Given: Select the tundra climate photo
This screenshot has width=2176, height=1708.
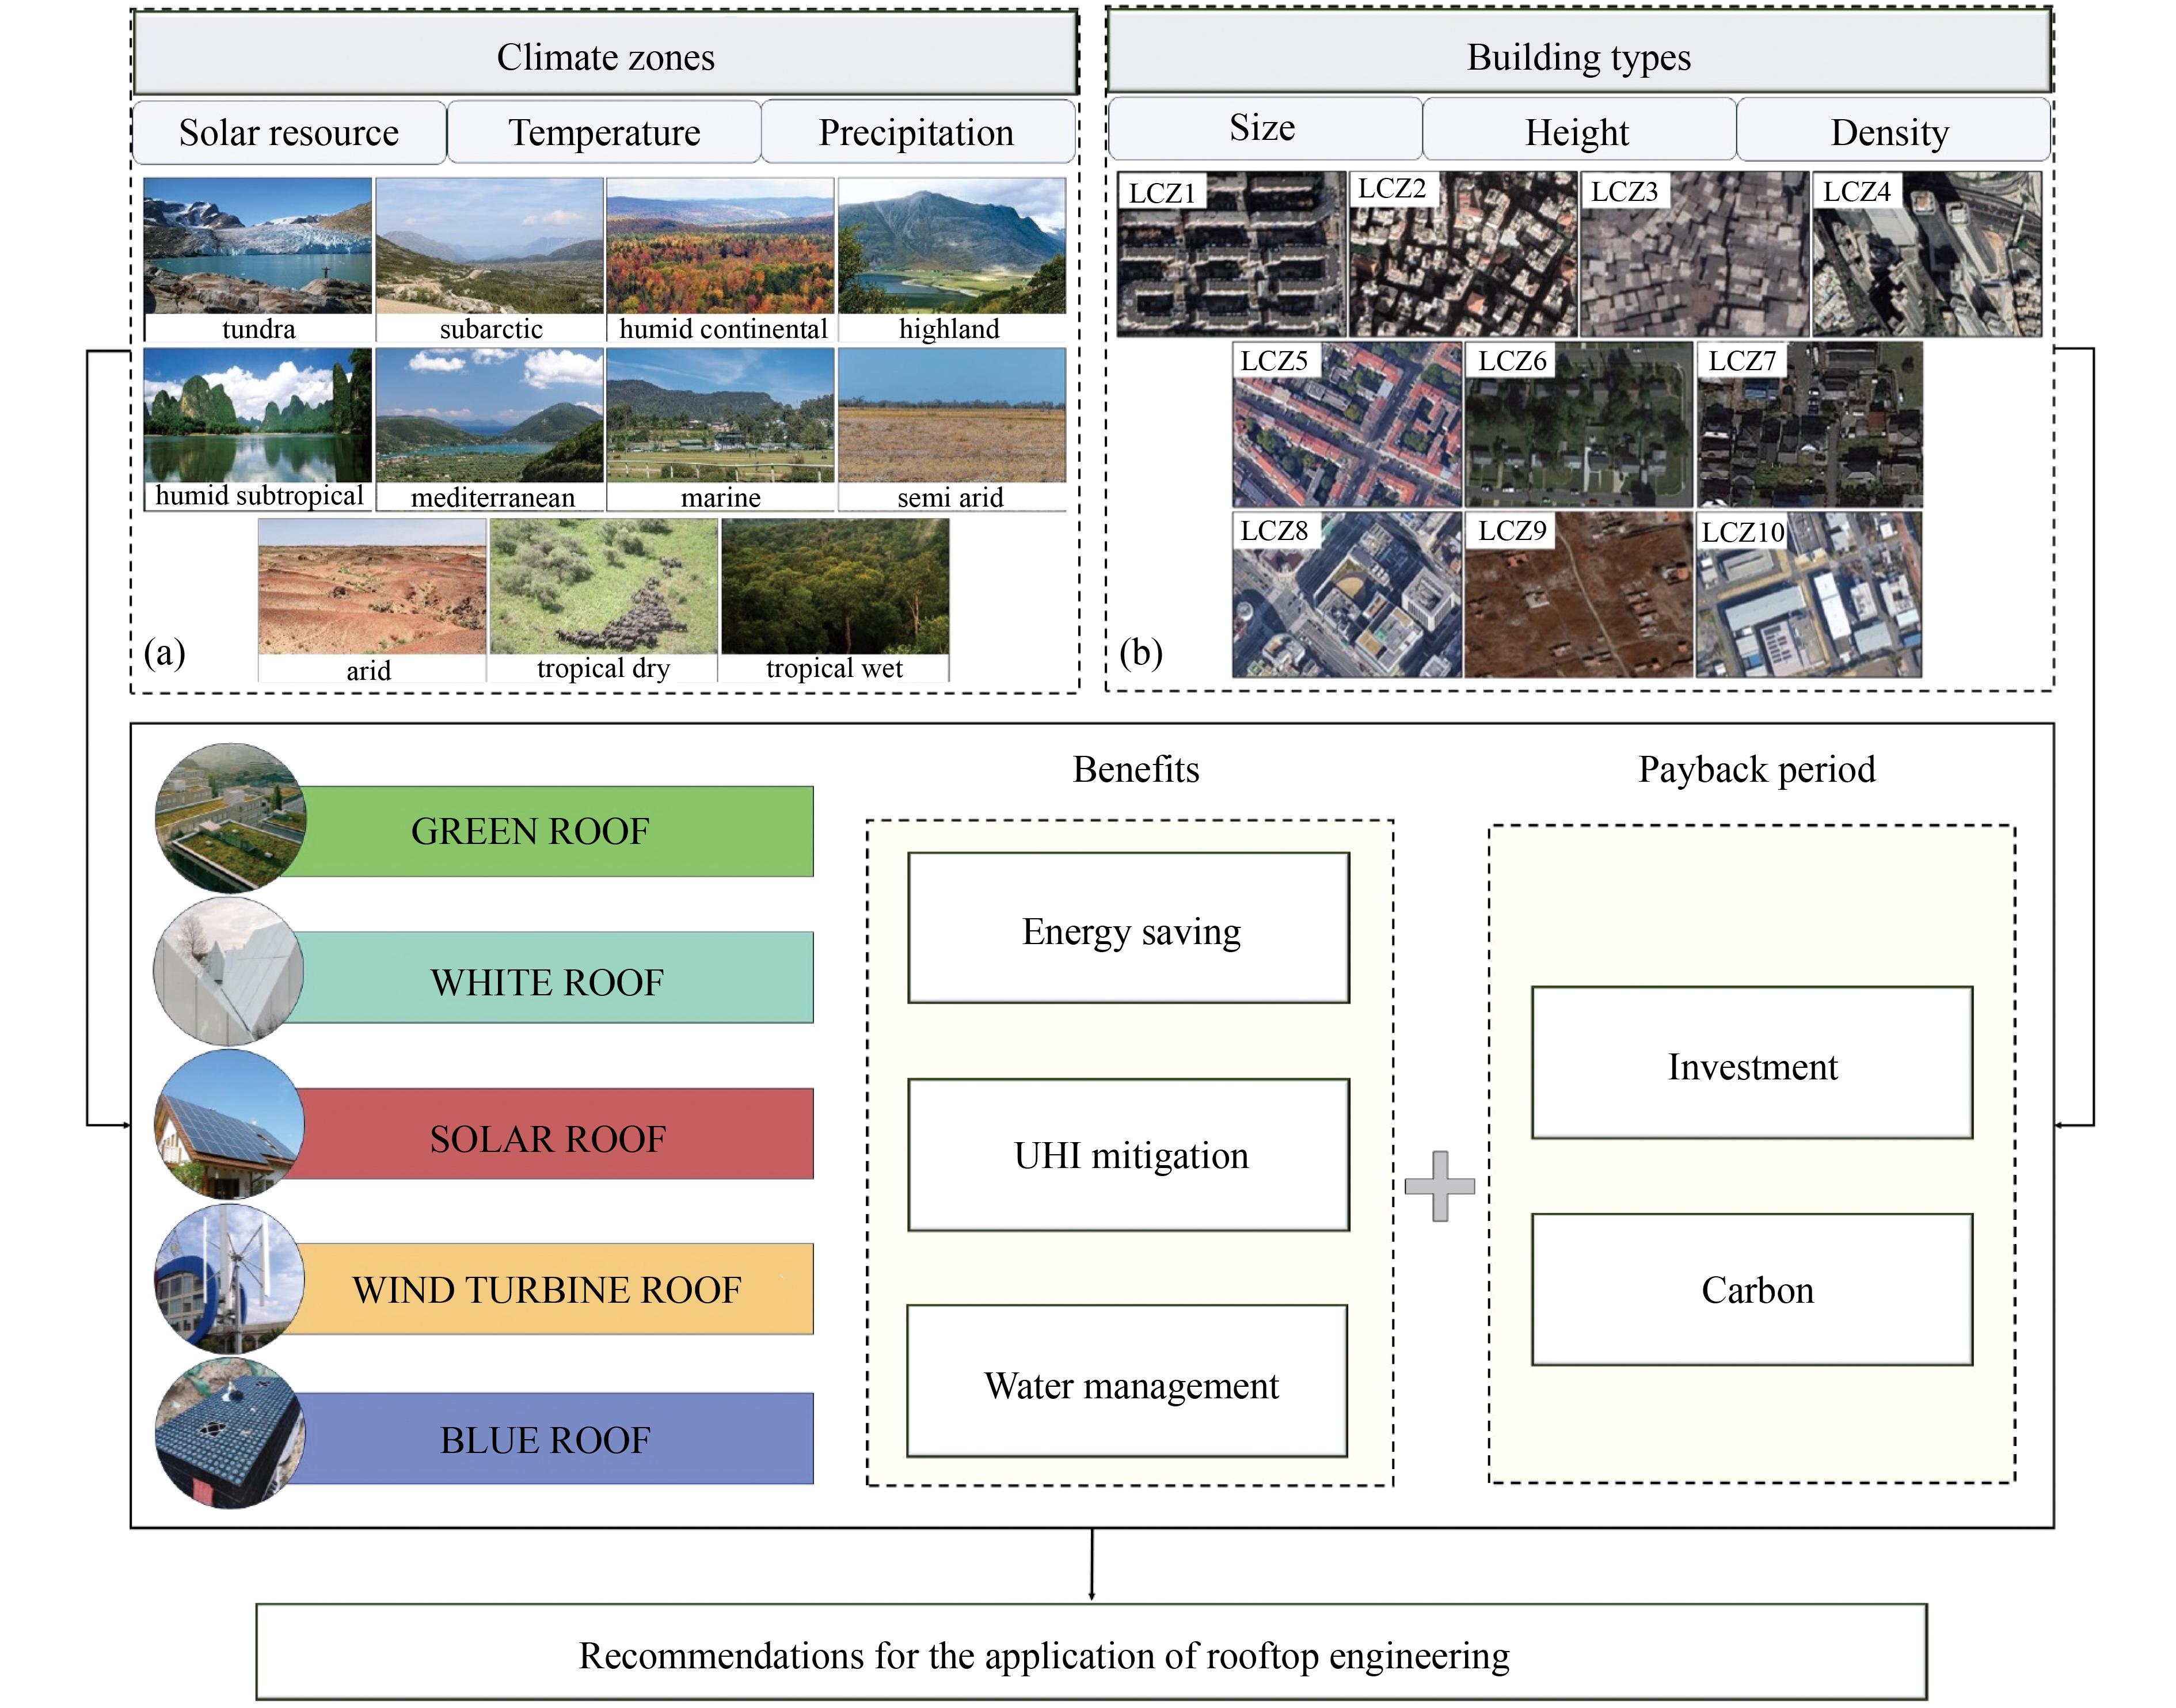Looking at the screenshot, I should [x=257, y=246].
